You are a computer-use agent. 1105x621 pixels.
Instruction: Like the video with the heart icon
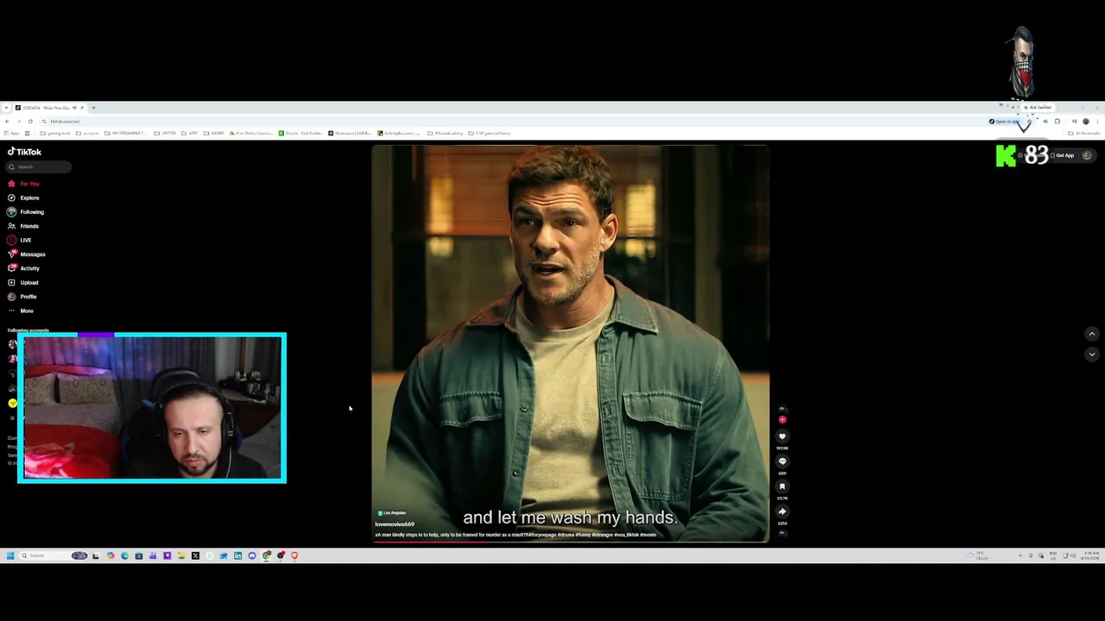click(782, 436)
